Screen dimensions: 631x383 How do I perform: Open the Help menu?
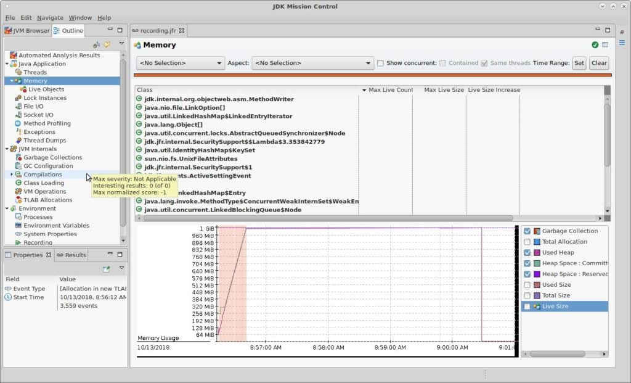(x=104, y=18)
